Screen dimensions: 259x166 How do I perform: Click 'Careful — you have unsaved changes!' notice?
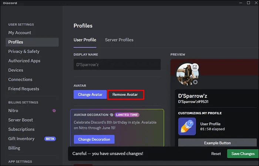click(x=108, y=153)
